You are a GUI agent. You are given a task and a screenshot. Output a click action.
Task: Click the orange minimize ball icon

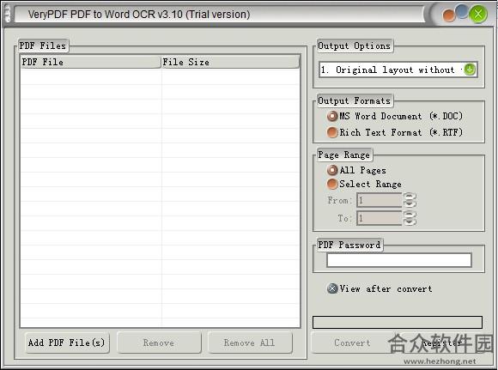coord(449,15)
